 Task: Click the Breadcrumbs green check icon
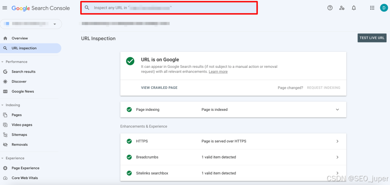(129, 157)
